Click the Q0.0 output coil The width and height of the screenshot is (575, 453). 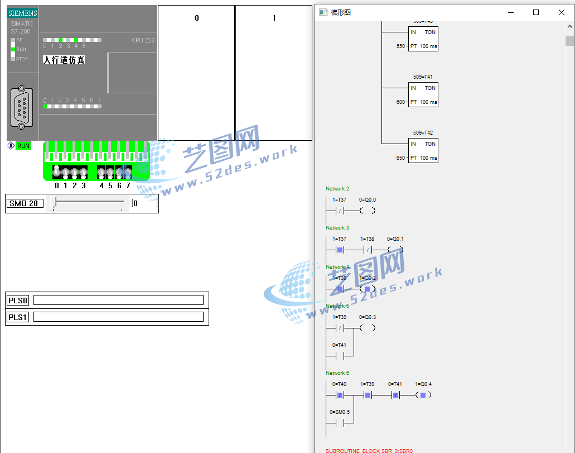[x=368, y=211]
